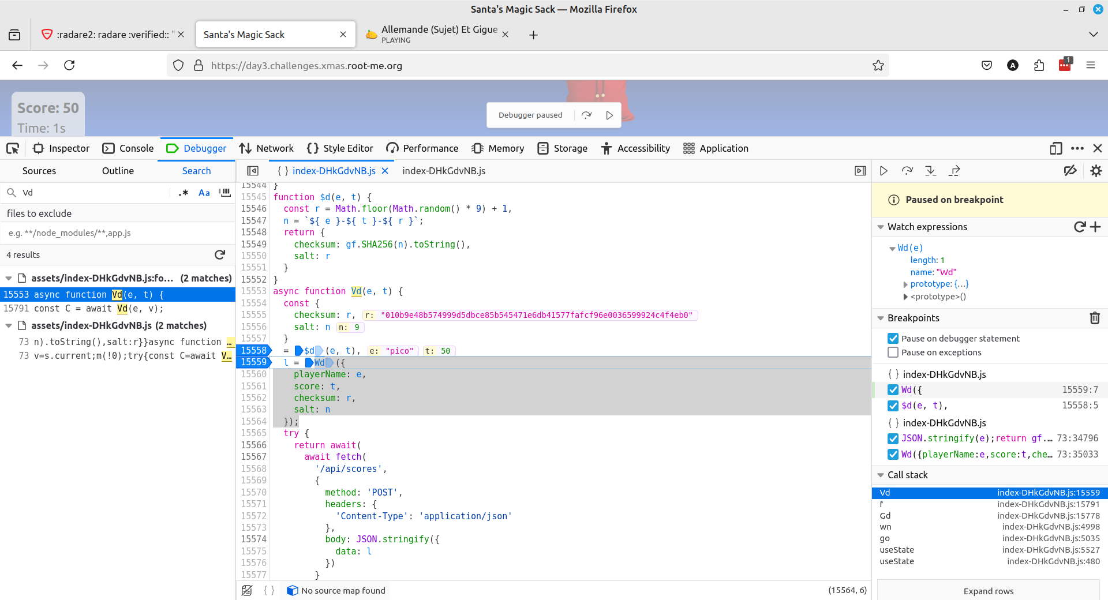Step over the next function call

[907, 171]
